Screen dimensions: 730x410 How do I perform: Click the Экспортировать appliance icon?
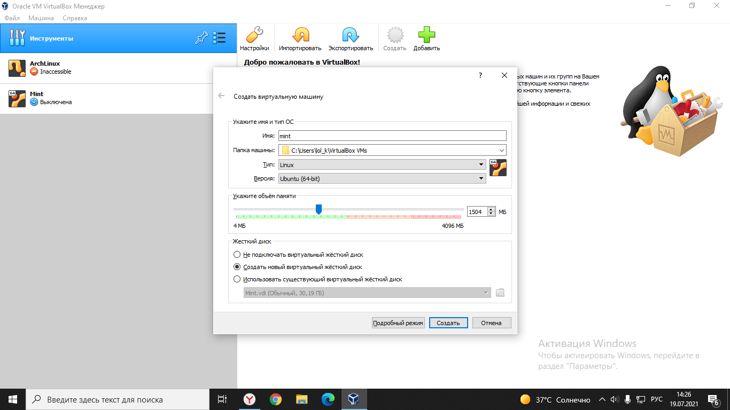tap(350, 37)
